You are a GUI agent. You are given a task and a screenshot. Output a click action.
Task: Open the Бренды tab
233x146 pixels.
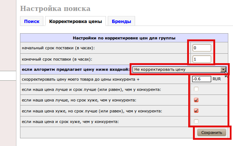122,21
